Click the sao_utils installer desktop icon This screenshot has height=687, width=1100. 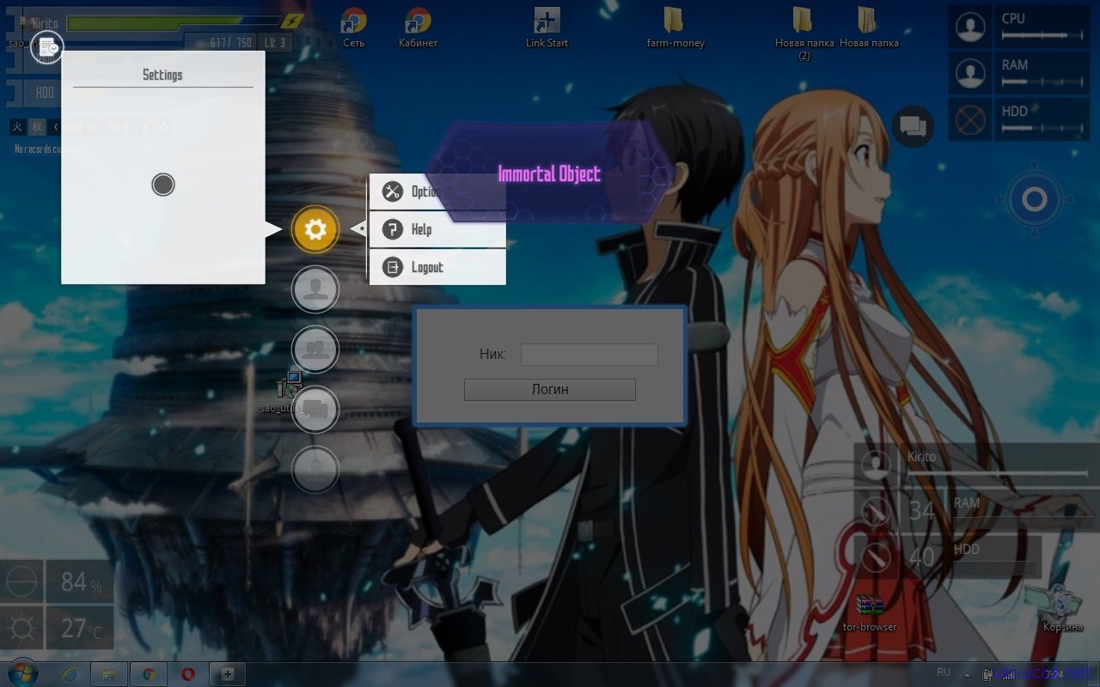click(x=290, y=392)
